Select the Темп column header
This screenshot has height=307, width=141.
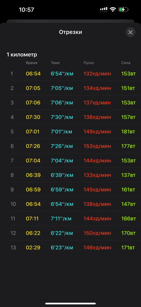pyautogui.click(x=55, y=63)
